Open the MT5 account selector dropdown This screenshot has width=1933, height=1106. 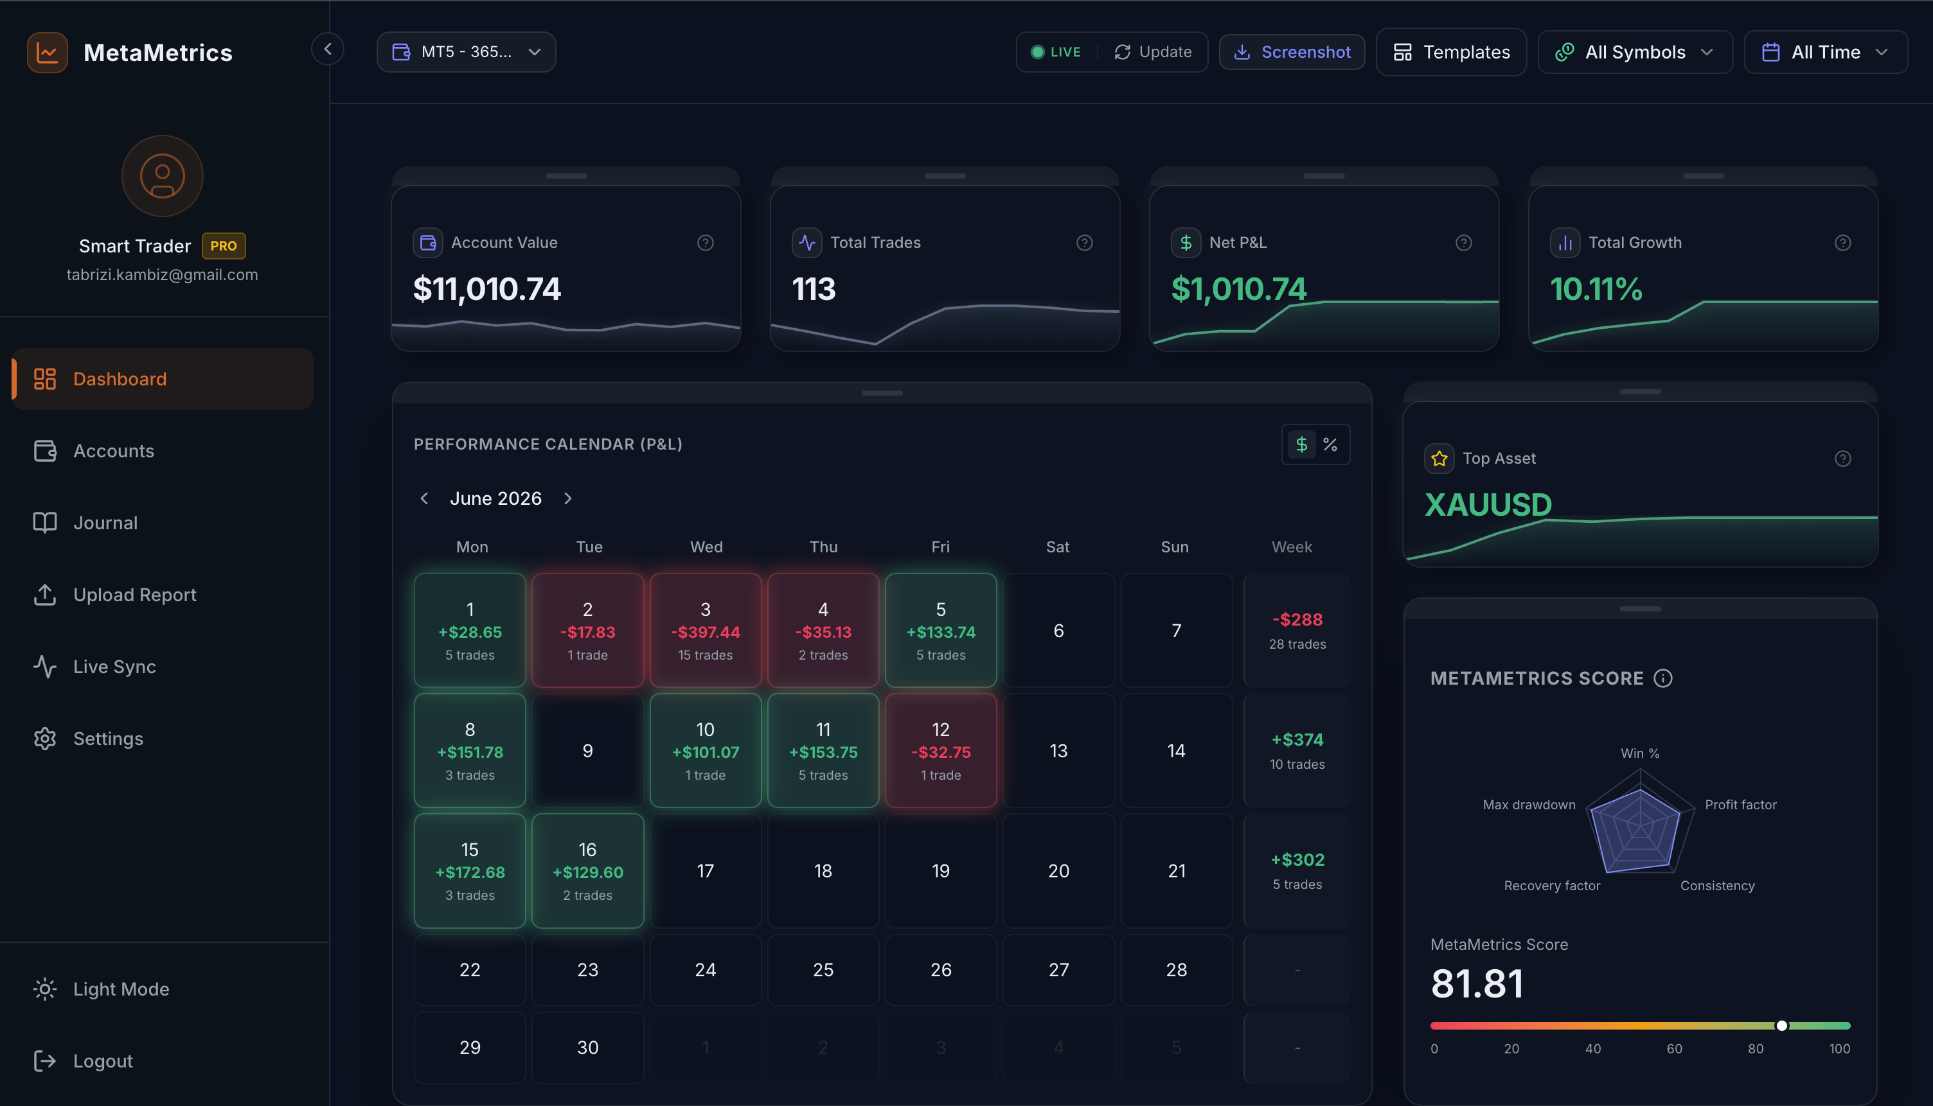tap(466, 51)
